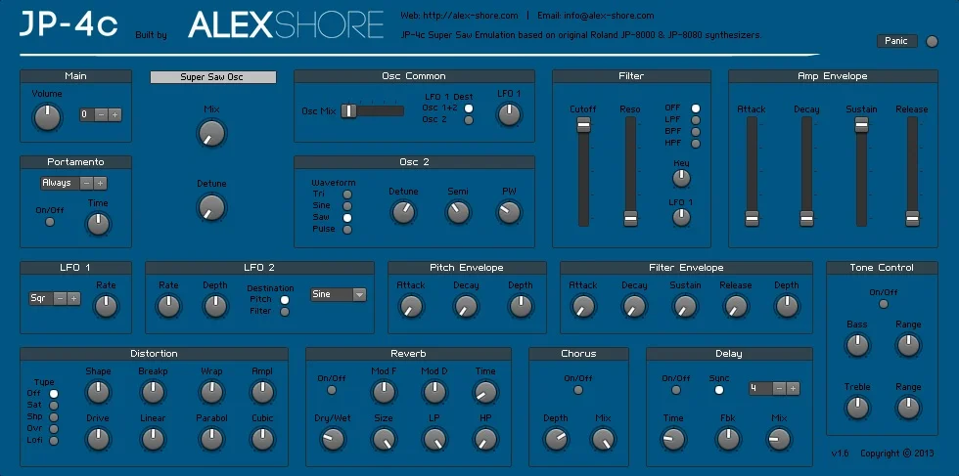This screenshot has height=476, width=959.
Task: Click the Osc 2 PW knob
Action: click(509, 212)
